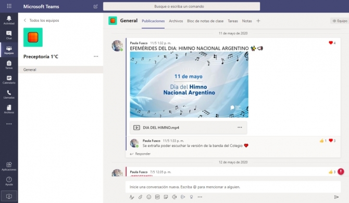This screenshot has width=349, height=203.
Task: Switch to the Tareas tab
Action: [233, 21]
